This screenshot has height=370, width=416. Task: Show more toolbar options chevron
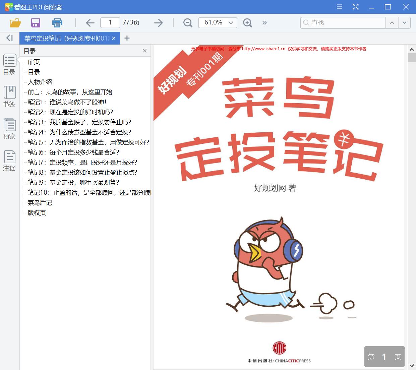coord(264,23)
